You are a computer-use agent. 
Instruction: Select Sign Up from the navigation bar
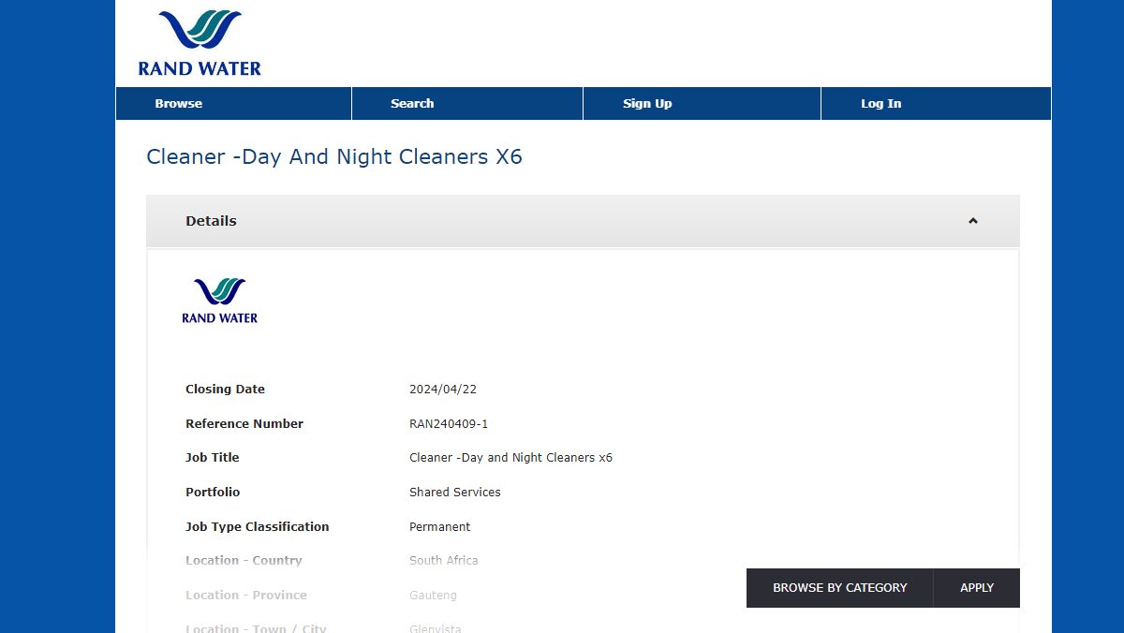click(x=647, y=103)
